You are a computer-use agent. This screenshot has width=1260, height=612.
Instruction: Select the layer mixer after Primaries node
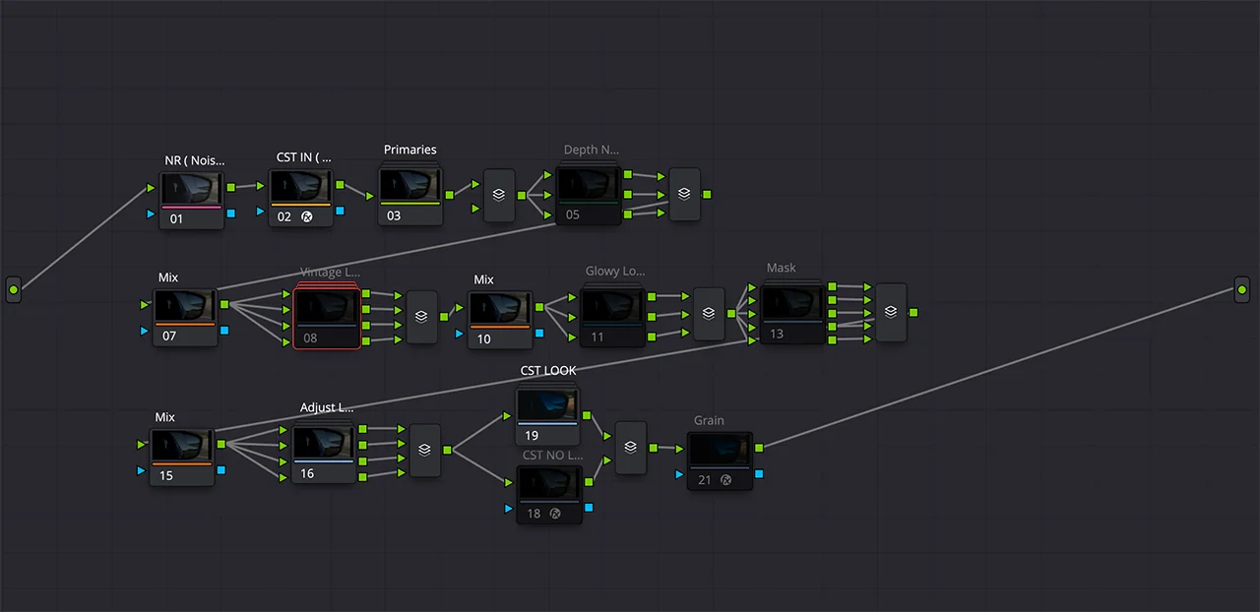point(499,195)
